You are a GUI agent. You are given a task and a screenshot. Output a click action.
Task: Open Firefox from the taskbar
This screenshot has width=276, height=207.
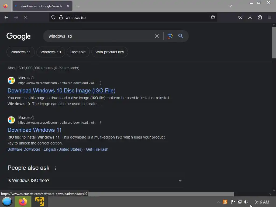pyautogui.click(x=23, y=202)
